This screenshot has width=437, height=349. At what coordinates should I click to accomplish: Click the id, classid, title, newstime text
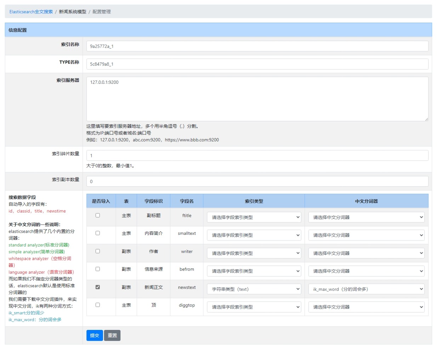37,211
